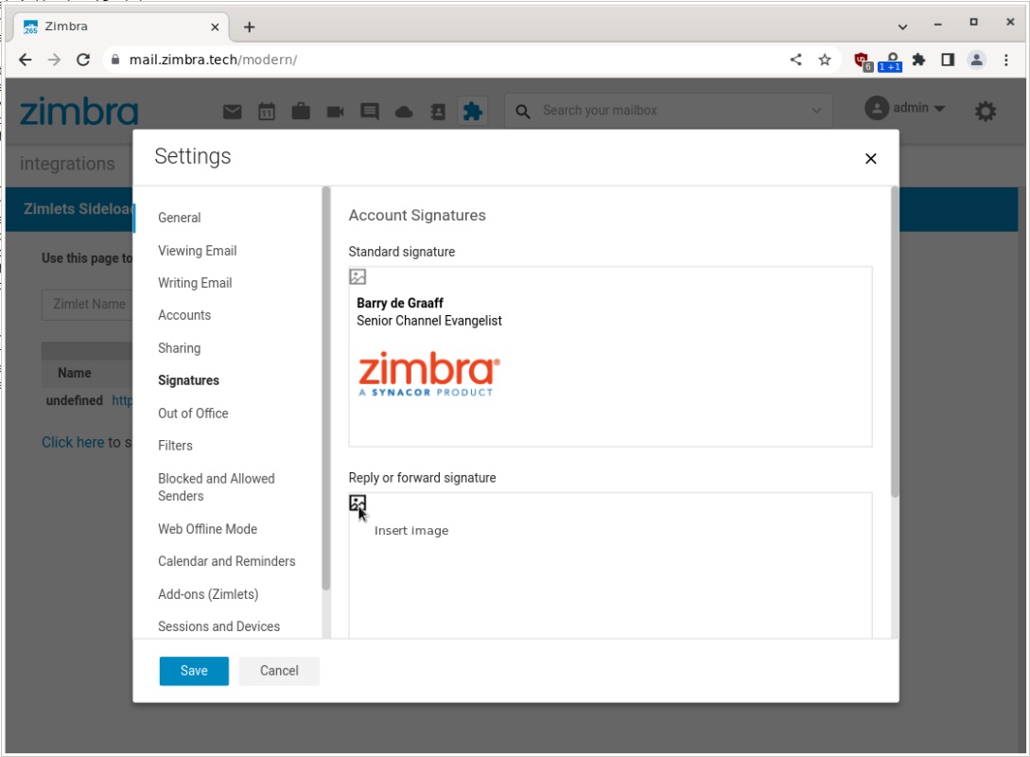Open the uBlock Origin extension icon
Viewport: 1030px width, 757px height.
[x=862, y=60]
